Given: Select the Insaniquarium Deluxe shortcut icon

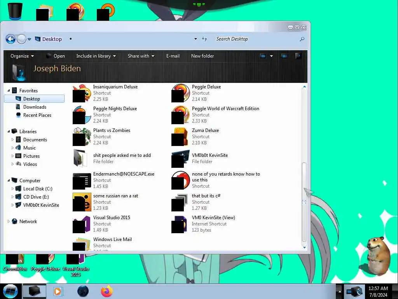Looking at the screenshot, I should tap(82, 93).
